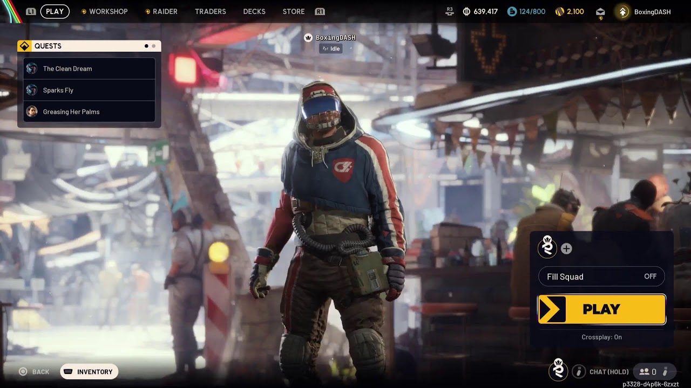Click the L1 previous-tab icon

point(31,11)
